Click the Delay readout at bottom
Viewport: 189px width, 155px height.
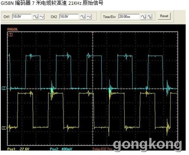click(x=102, y=149)
